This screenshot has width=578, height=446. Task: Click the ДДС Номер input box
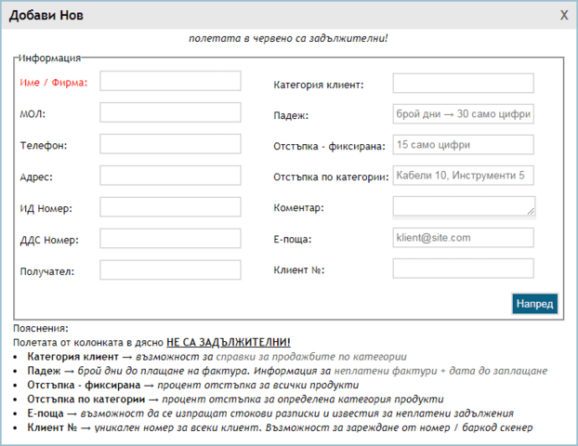pos(170,239)
